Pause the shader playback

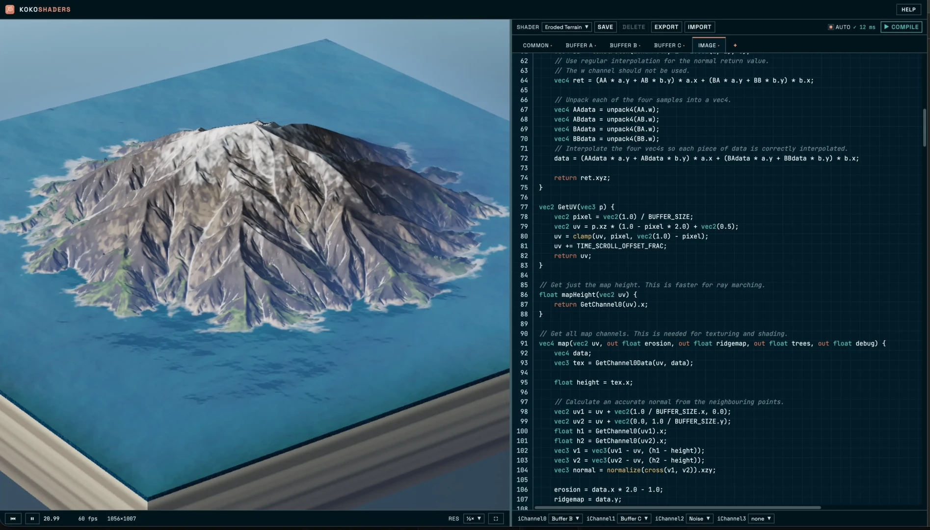pyautogui.click(x=32, y=519)
